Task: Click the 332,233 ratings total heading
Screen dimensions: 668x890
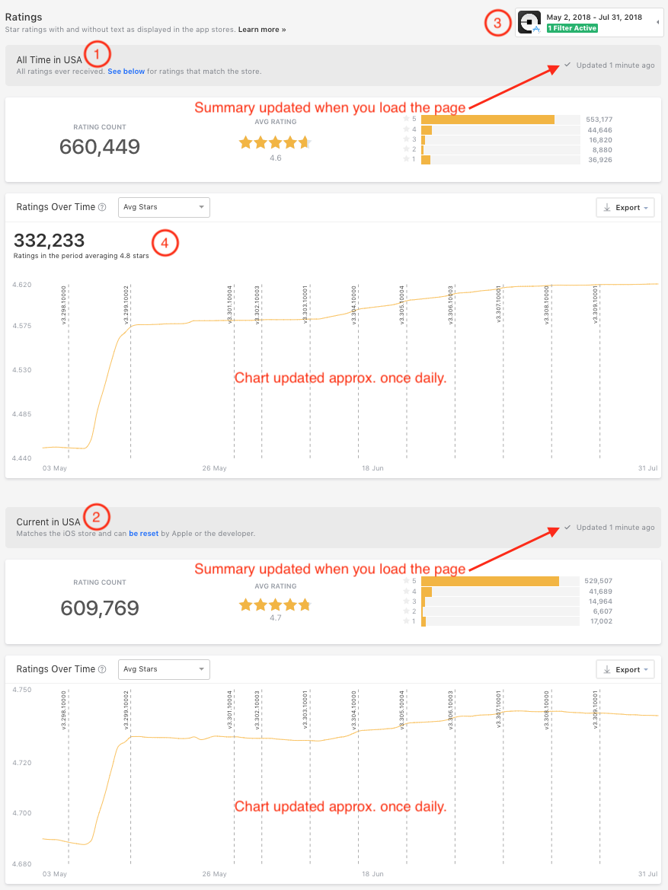Action: click(x=48, y=241)
